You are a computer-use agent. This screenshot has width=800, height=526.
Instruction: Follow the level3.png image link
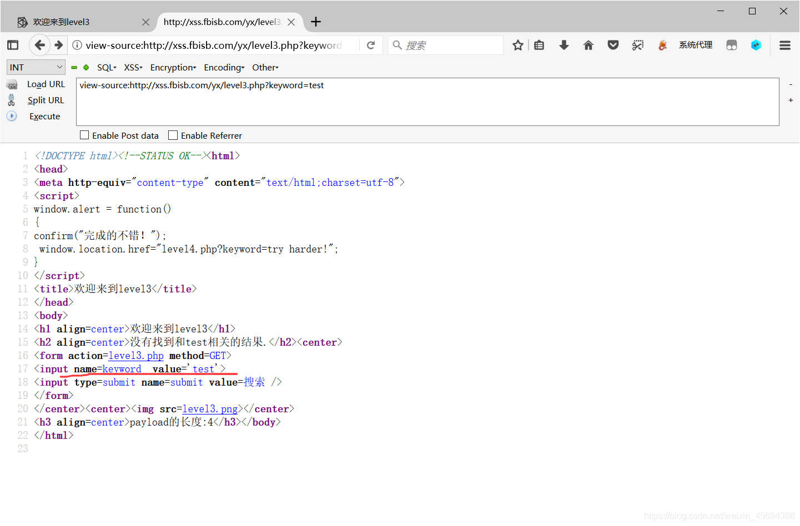210,409
